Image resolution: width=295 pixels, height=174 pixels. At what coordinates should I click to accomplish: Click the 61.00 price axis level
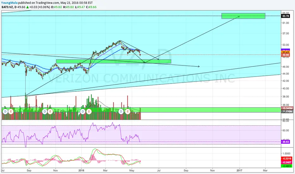point(286,23)
